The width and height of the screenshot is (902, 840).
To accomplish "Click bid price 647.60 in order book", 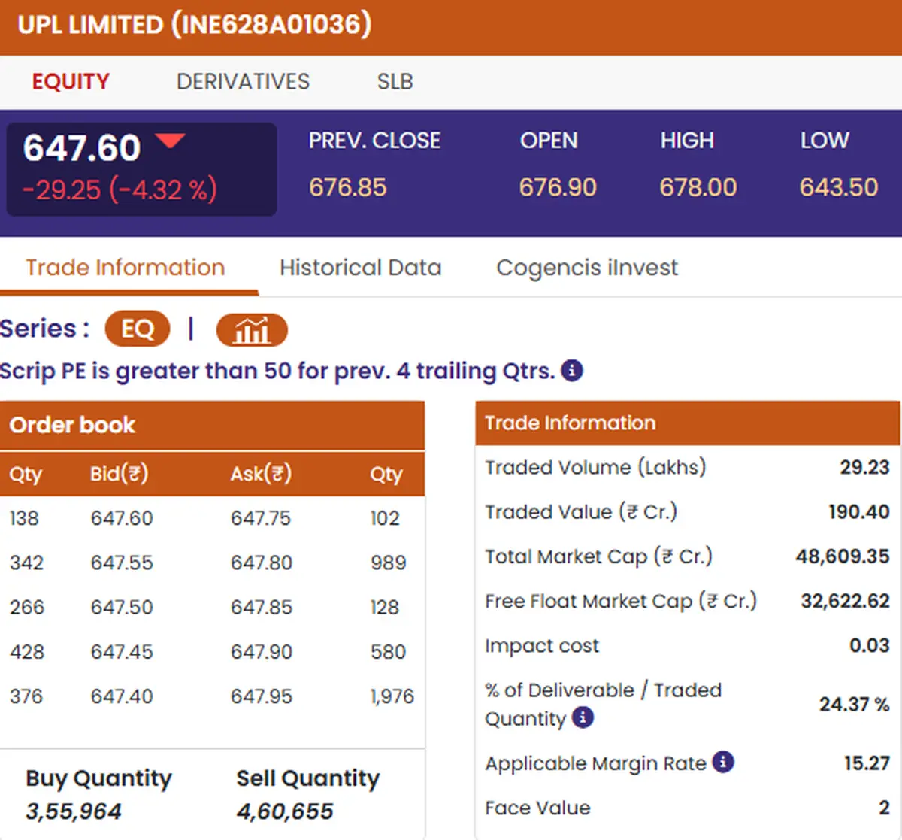I will tap(122, 518).
